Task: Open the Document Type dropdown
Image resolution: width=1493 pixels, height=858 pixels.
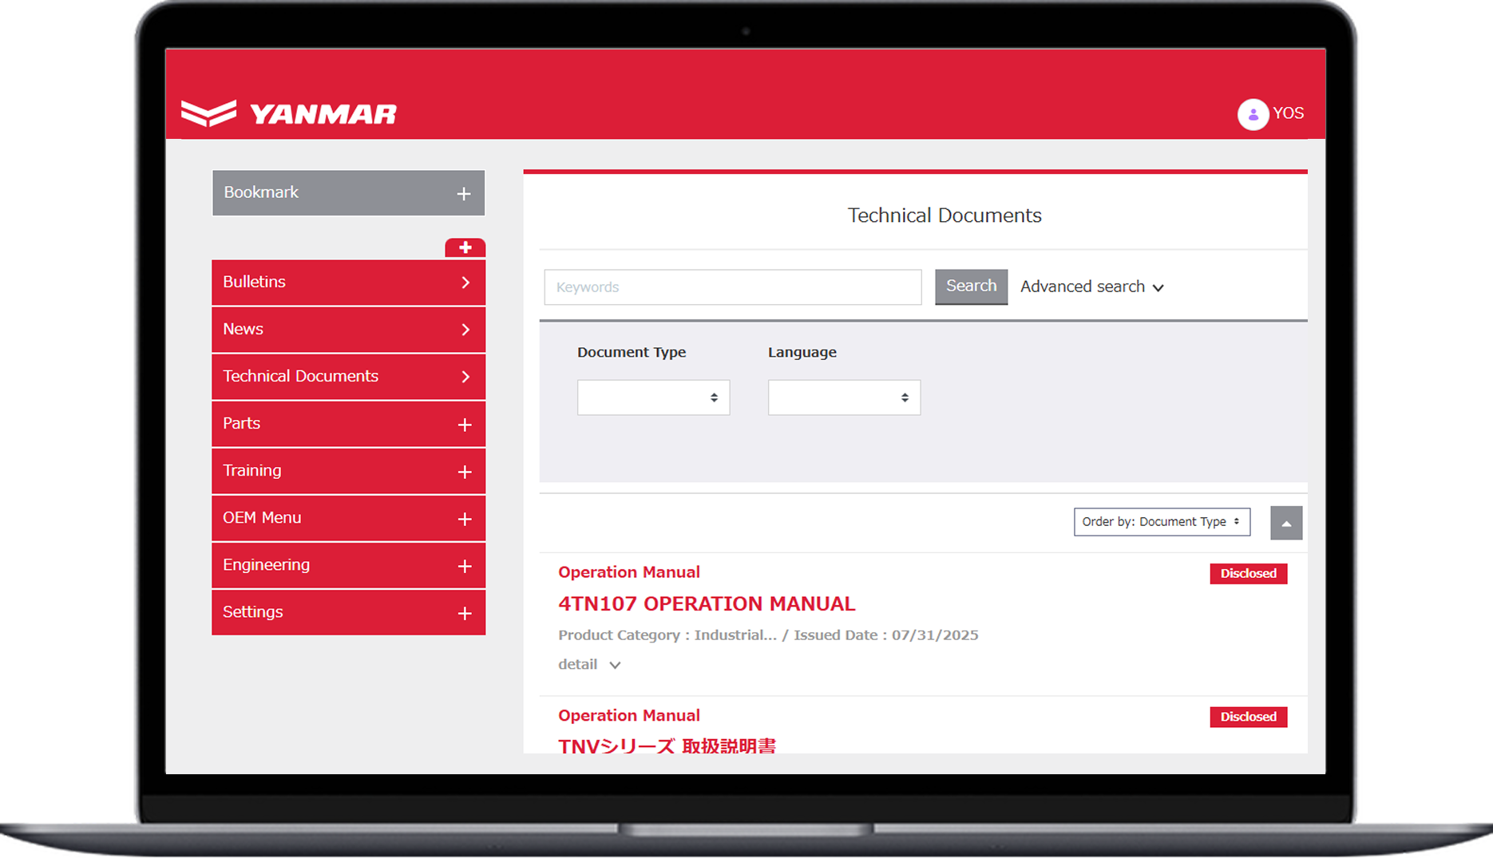Action: (653, 397)
